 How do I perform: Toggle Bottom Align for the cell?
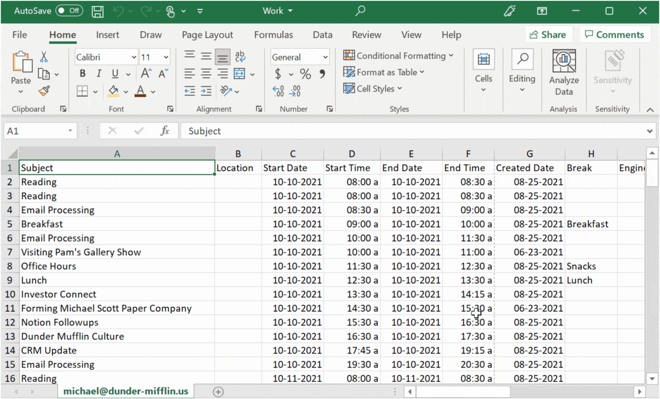point(223,57)
